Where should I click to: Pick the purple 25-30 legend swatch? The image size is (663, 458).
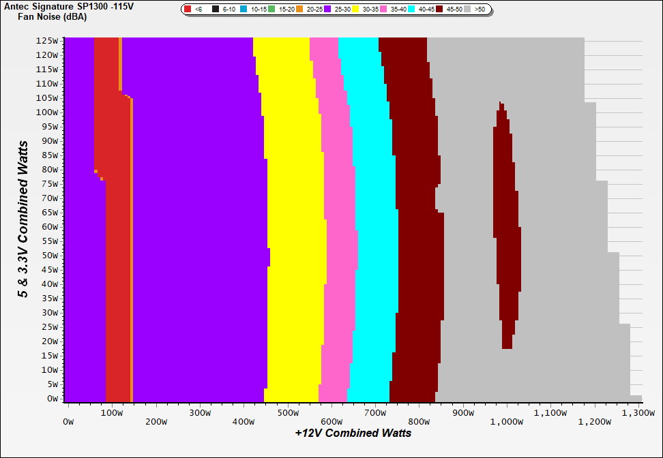[x=328, y=10]
